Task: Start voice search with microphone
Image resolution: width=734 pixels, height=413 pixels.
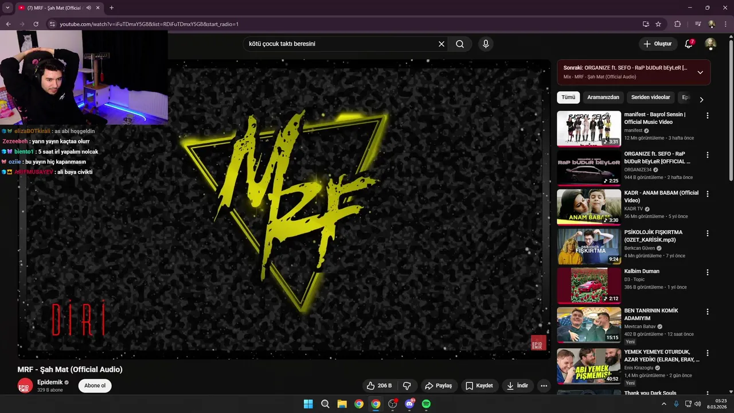Action: [x=486, y=44]
